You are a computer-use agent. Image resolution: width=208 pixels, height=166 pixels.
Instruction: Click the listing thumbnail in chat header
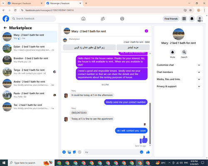coord(67,31)
